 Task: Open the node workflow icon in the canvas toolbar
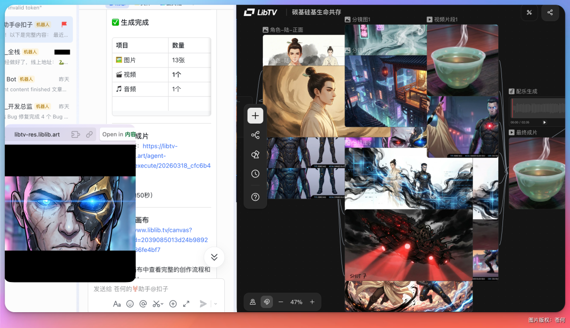[x=255, y=135]
